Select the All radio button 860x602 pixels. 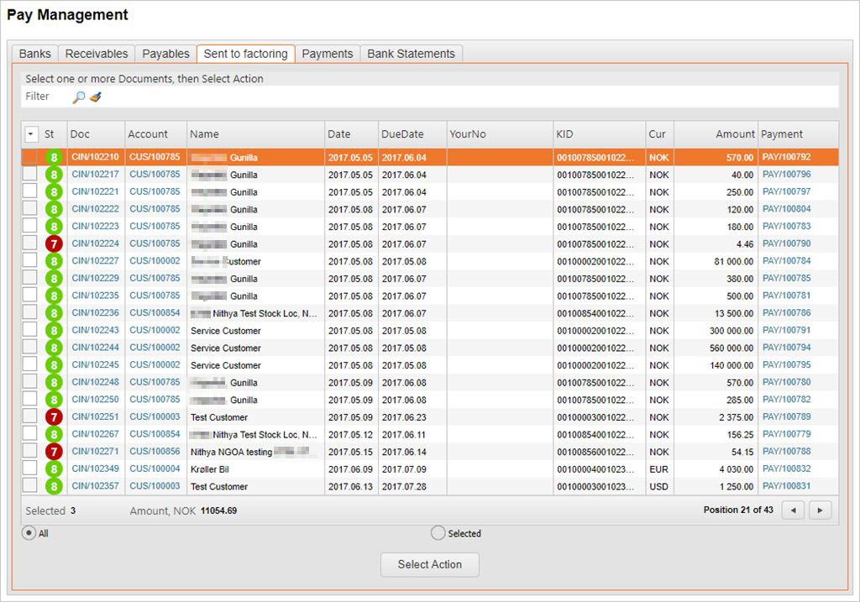coord(29,533)
